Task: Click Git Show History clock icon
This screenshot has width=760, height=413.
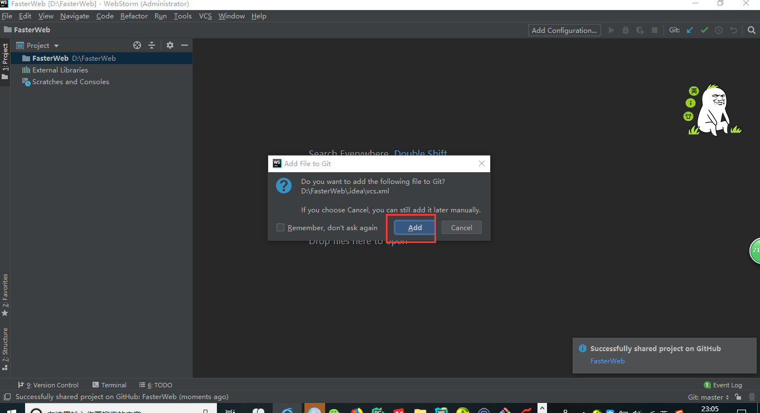Action: click(719, 30)
